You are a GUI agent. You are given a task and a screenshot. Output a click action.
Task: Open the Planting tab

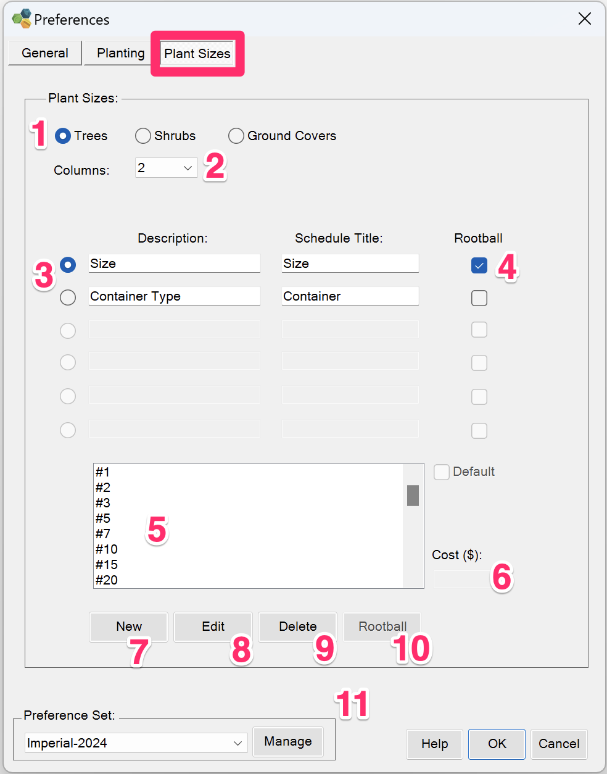point(121,53)
